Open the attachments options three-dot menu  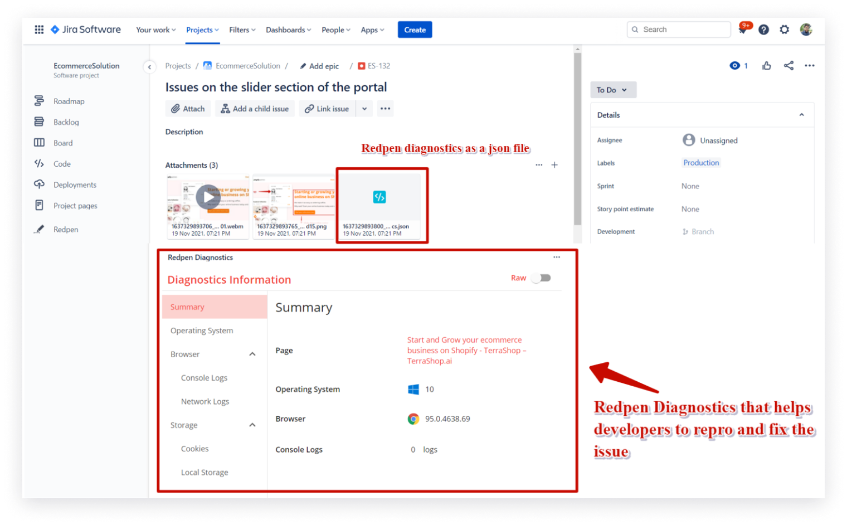pos(539,165)
